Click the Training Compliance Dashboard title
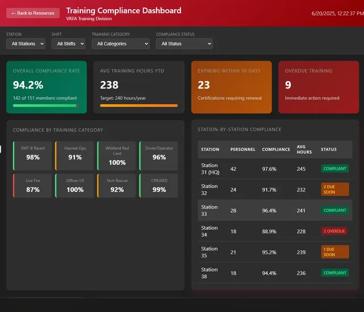The height and width of the screenshot is (312, 364). [124, 11]
